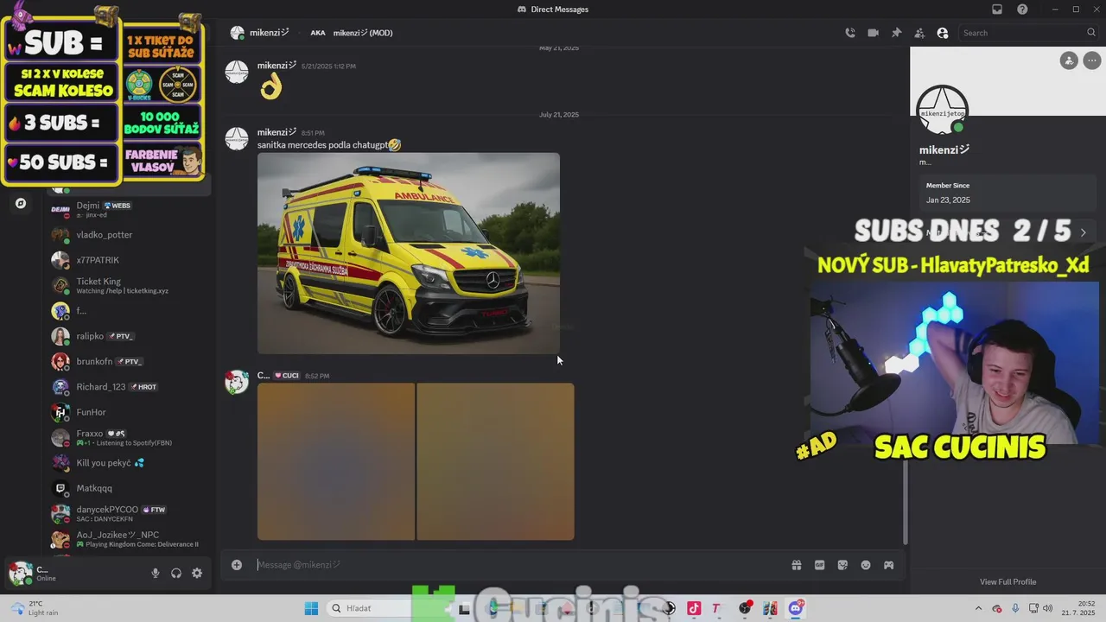Open View Full Profile
The height and width of the screenshot is (622, 1106).
click(x=1007, y=581)
